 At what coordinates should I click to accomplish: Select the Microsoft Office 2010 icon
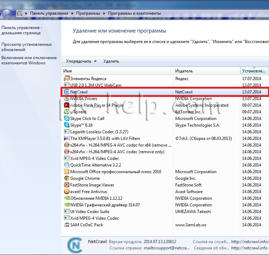(66, 172)
